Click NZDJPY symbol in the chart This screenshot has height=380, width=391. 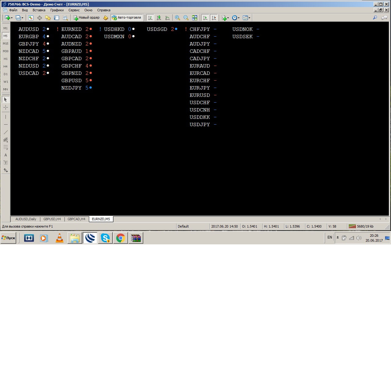[x=71, y=88]
